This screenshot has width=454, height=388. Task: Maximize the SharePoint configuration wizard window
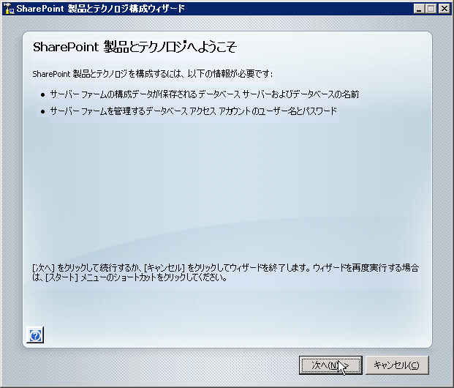click(x=429, y=9)
